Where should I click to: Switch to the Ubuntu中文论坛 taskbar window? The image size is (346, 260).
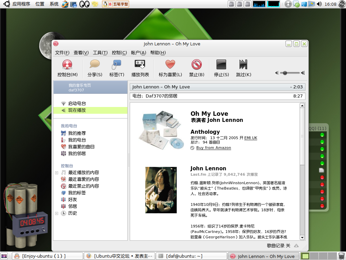(x=120, y=256)
